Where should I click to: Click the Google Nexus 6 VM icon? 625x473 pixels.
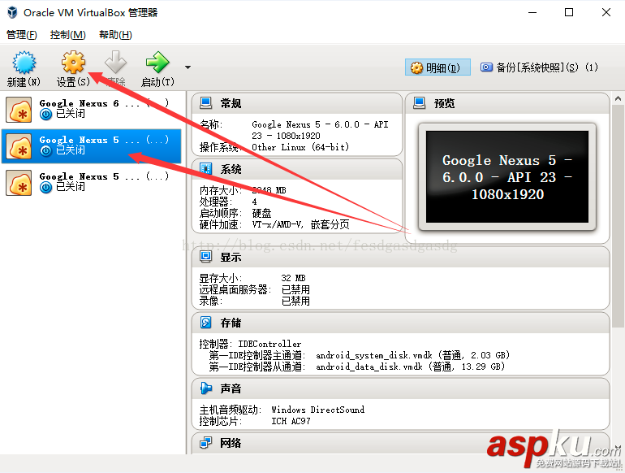(19, 110)
